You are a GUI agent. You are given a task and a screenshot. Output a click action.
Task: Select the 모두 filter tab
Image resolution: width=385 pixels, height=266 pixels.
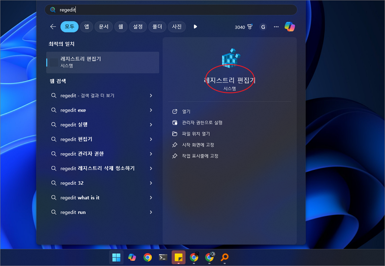click(x=69, y=27)
